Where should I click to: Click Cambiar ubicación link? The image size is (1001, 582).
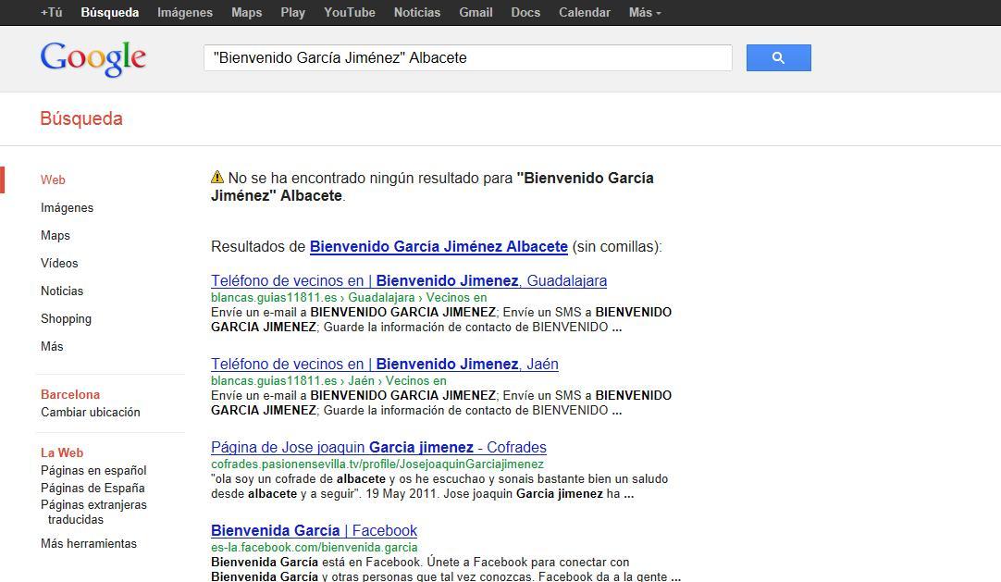pos(91,412)
